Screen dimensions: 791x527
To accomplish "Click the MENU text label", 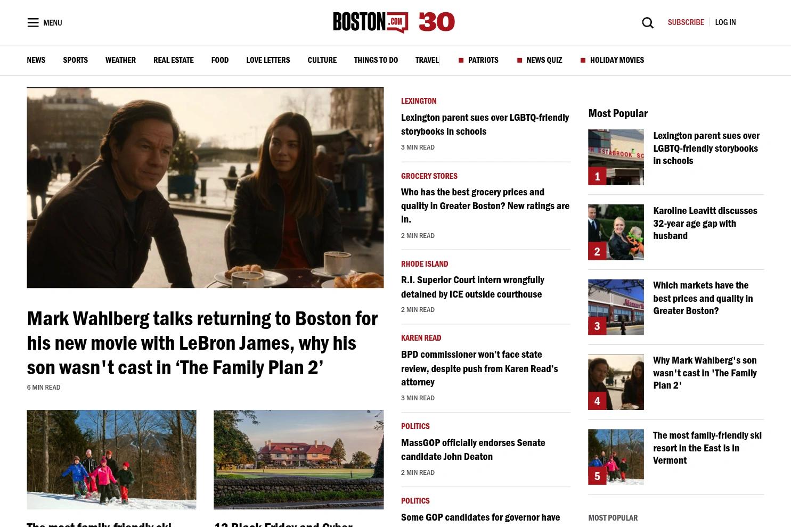I will click(x=53, y=22).
